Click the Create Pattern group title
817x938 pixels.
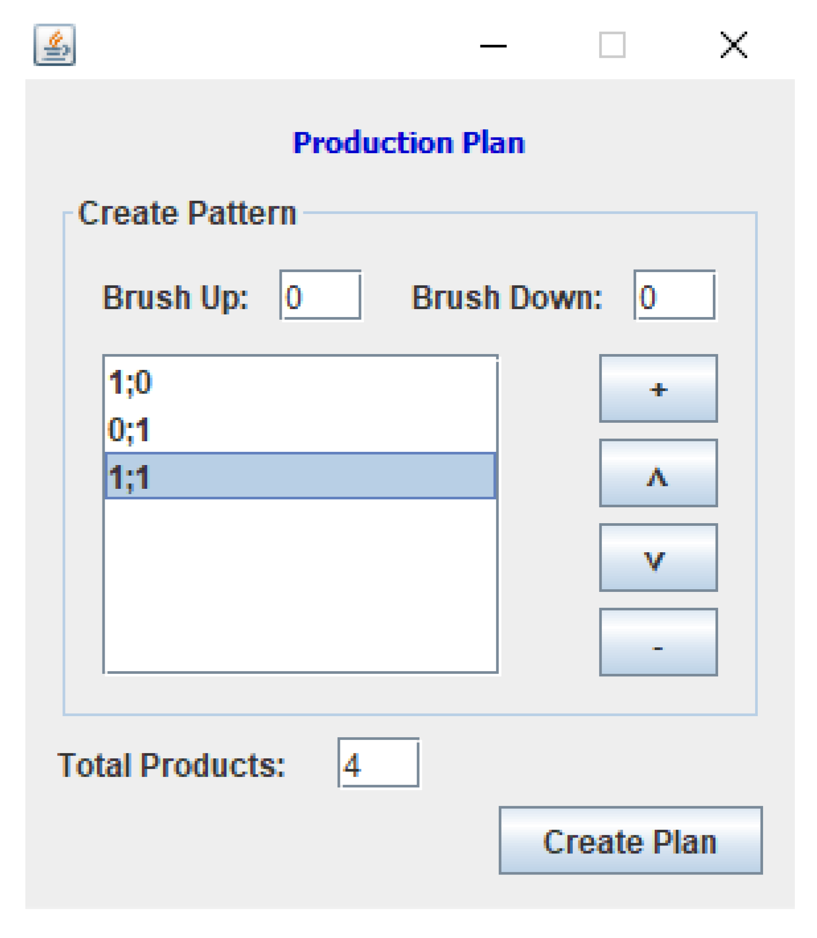(187, 213)
